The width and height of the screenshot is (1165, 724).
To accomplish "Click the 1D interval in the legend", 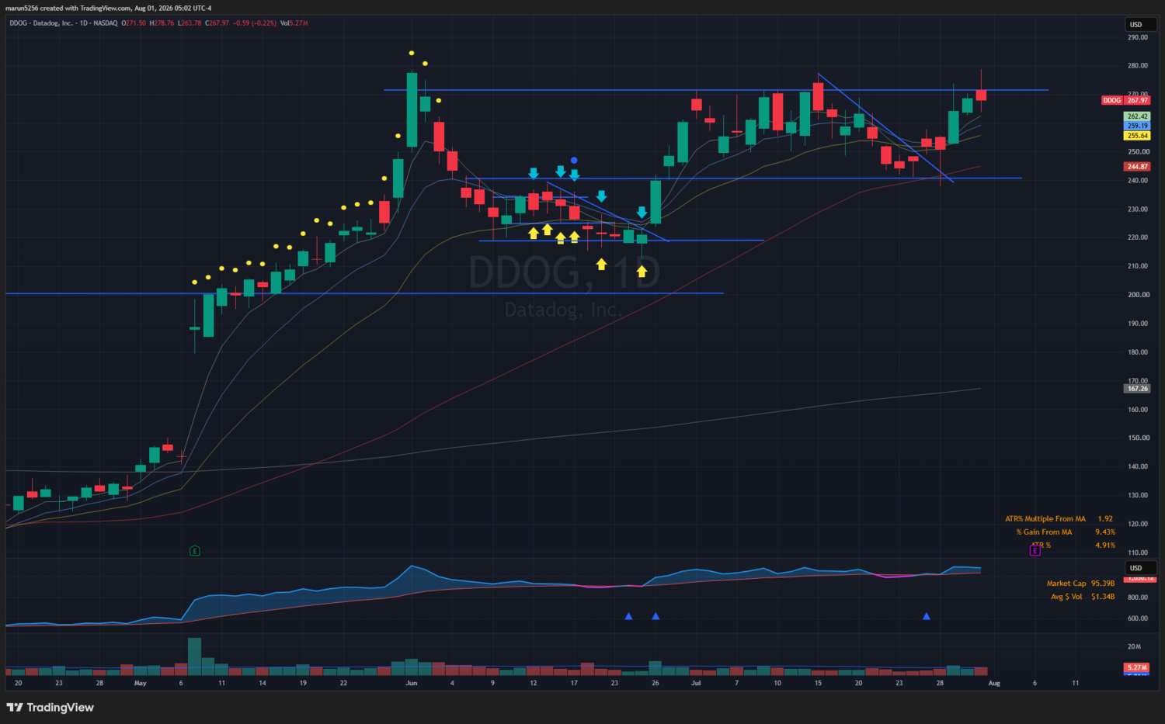I will coord(84,23).
